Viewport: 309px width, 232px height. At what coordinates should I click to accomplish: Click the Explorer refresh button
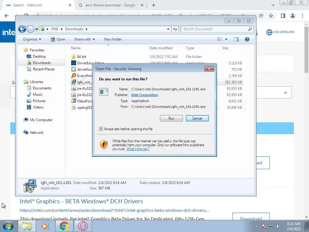coord(175,29)
